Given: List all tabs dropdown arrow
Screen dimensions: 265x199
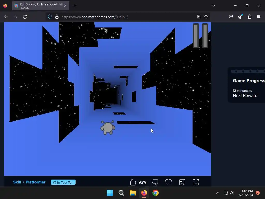Looking at the screenshot, I should [214, 6].
